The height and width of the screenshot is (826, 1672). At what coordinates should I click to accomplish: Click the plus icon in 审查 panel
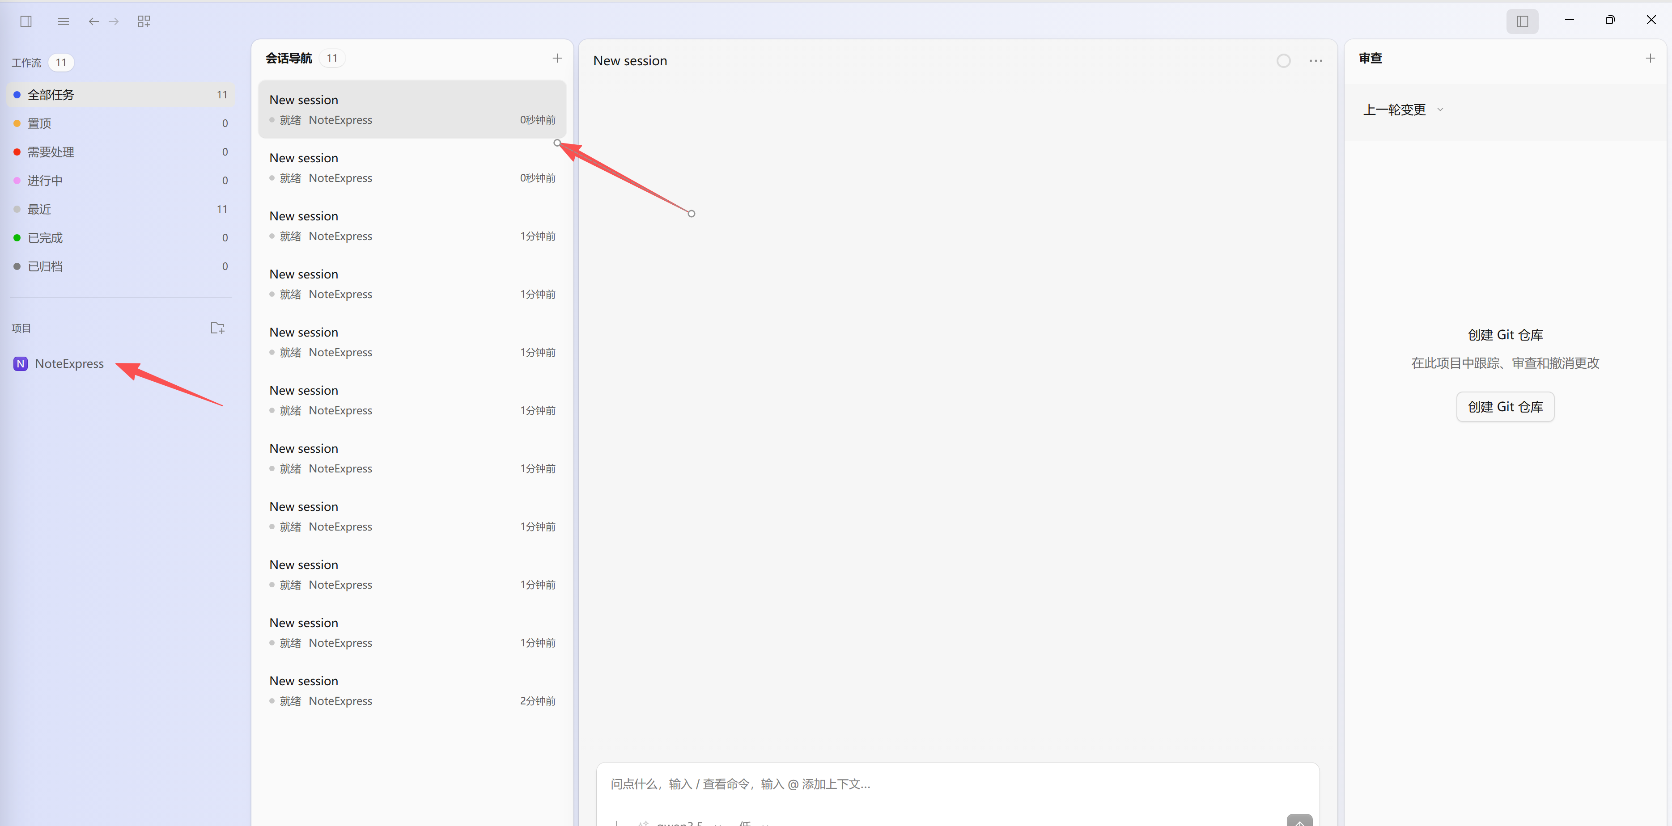click(x=1650, y=59)
